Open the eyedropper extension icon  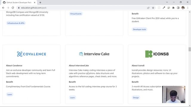coord(164,8)
